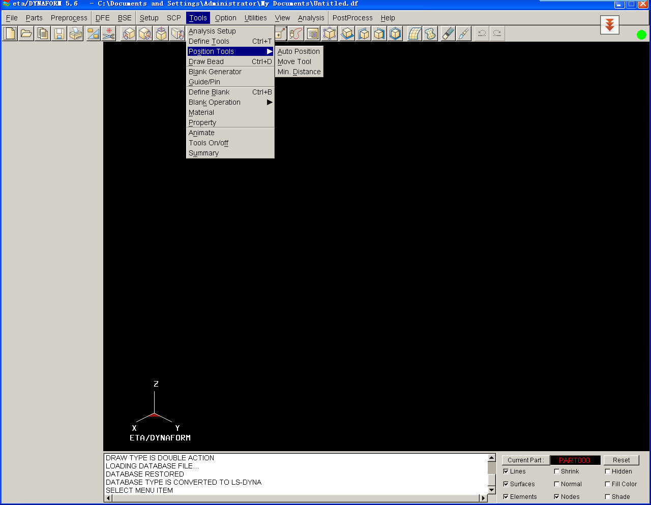Click the red double-chevron download icon
The image size is (651, 505).
click(x=610, y=24)
